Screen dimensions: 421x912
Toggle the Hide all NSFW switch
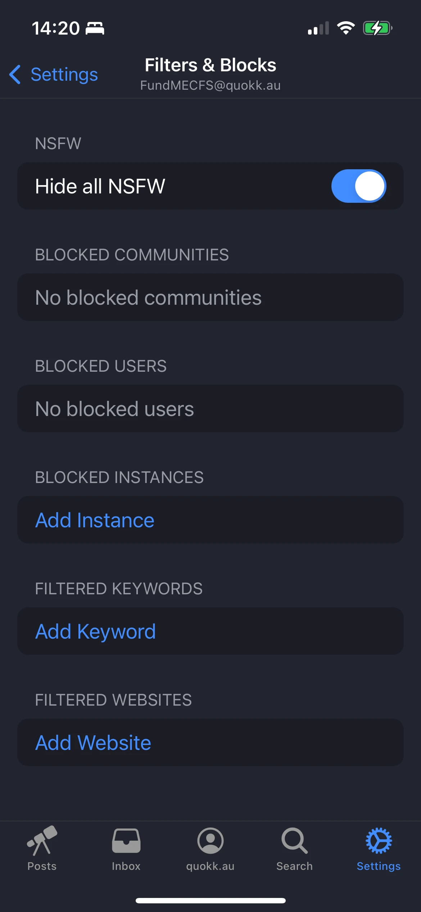[x=358, y=186]
